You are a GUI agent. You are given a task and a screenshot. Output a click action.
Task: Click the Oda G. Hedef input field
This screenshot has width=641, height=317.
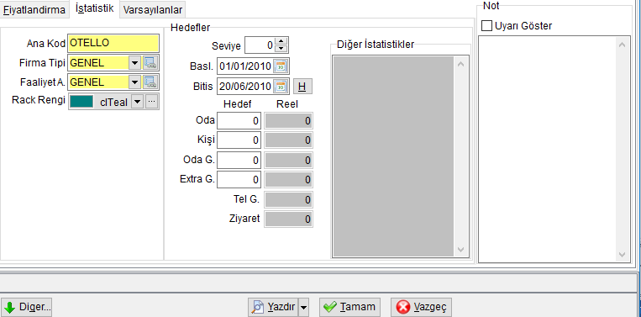pos(239,160)
